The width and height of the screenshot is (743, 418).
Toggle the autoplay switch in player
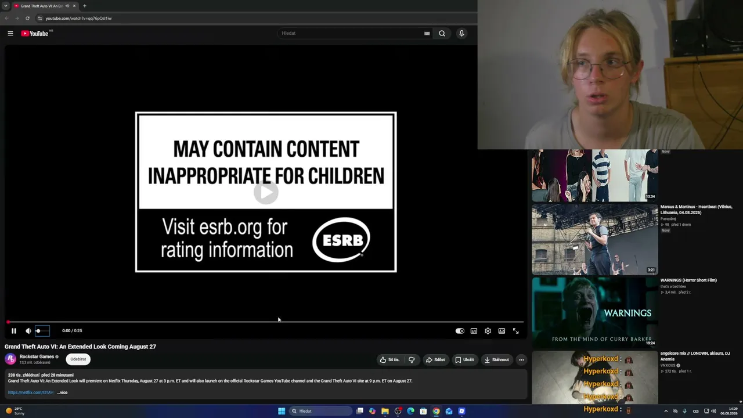460,331
